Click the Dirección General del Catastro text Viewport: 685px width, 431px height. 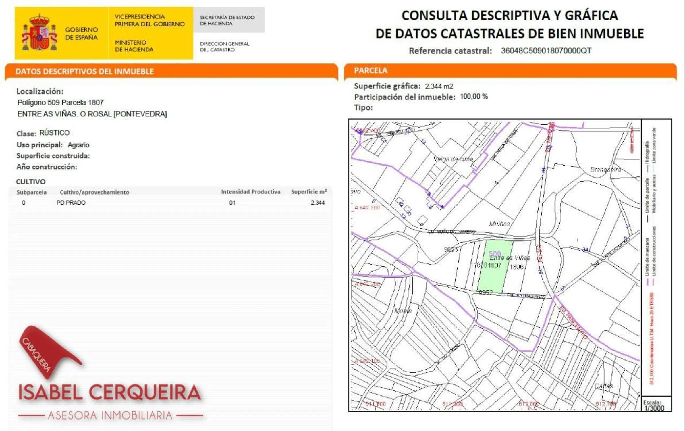(225, 47)
